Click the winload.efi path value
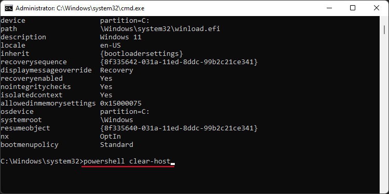This screenshot has width=389, height=194. point(160,29)
